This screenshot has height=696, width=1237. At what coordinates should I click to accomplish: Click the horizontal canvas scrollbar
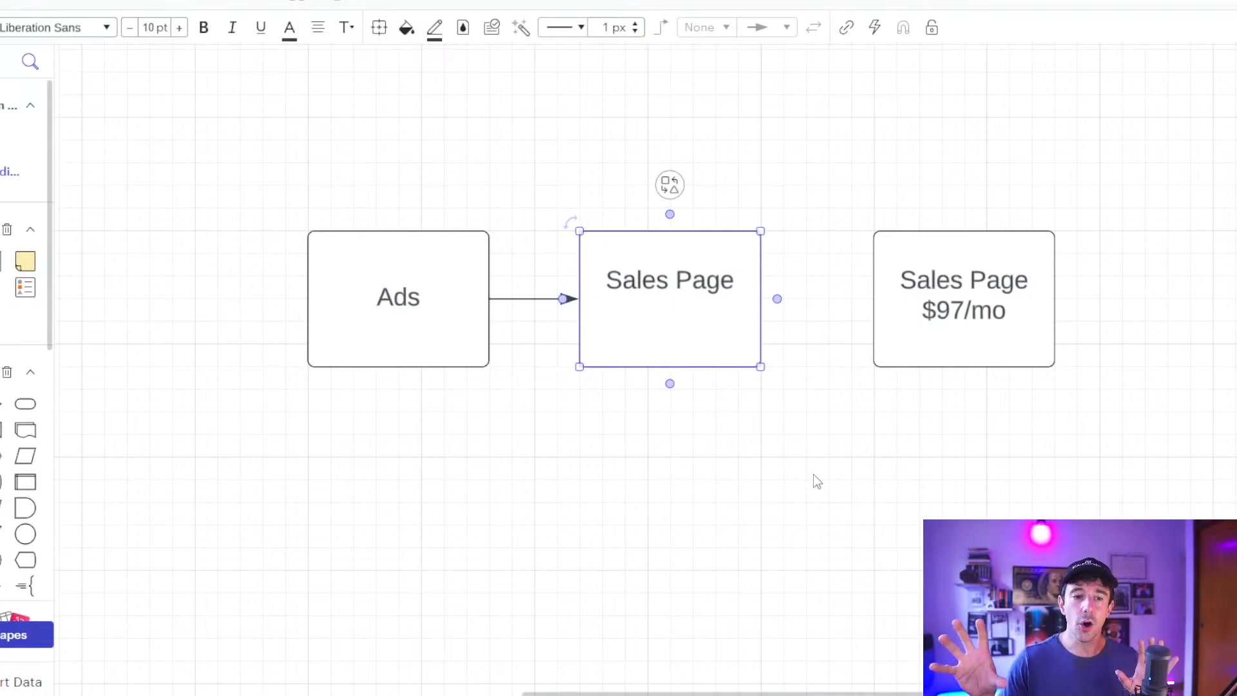pos(722,693)
